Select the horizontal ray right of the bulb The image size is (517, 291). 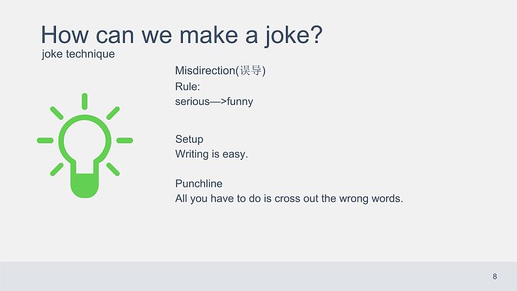tap(124, 141)
